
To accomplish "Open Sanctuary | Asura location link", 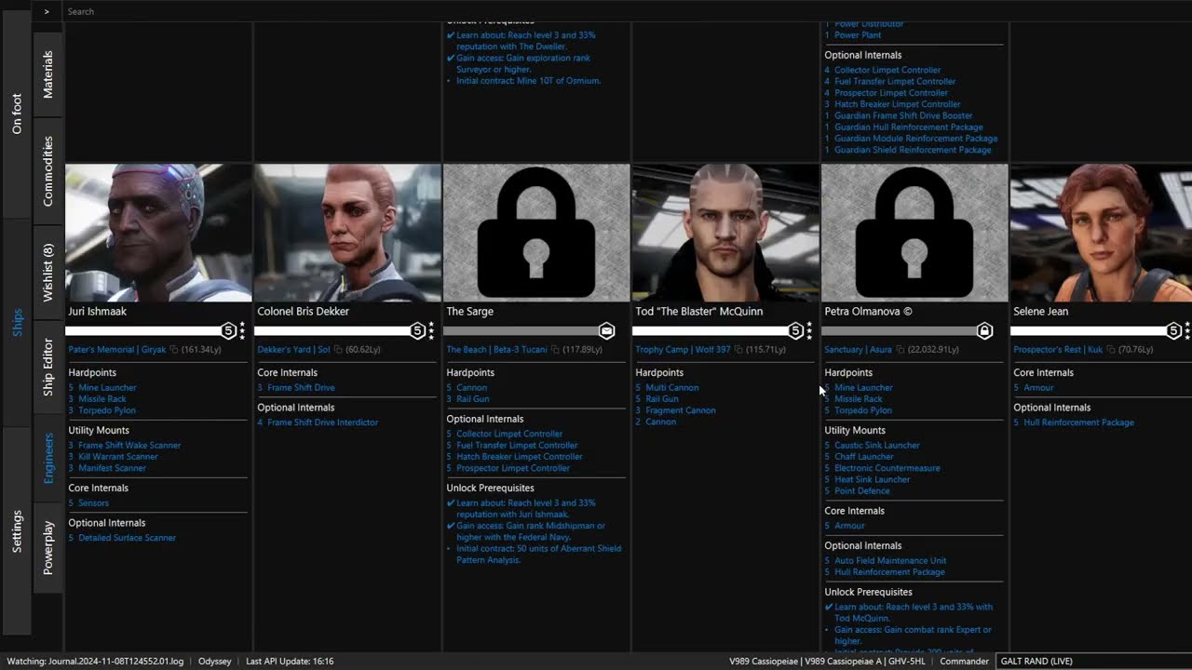I will click(858, 350).
